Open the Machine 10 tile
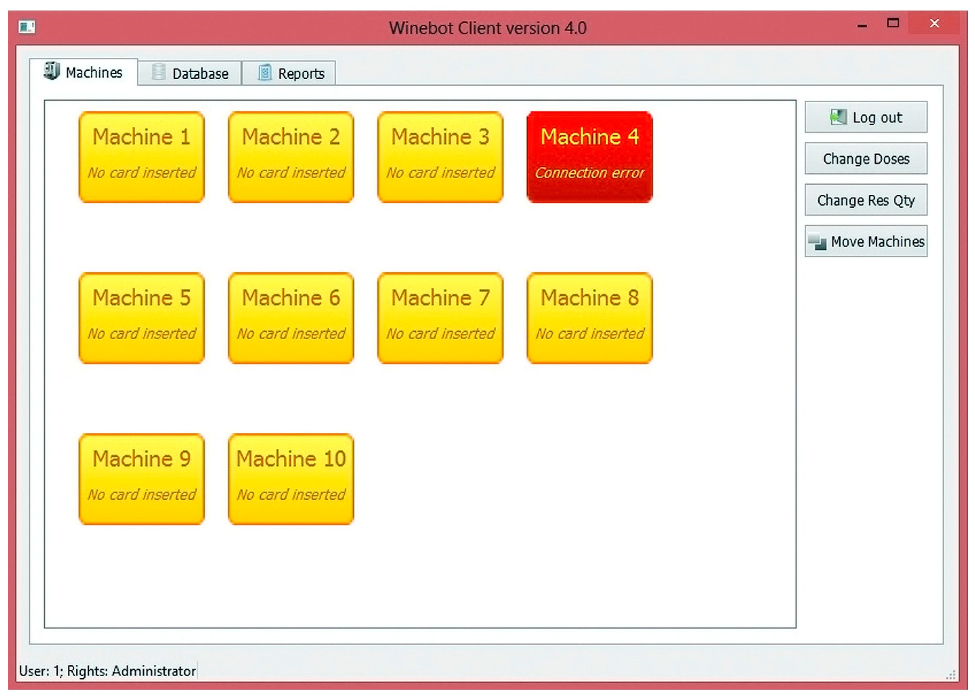 click(x=291, y=479)
